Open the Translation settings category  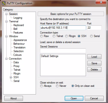click(20, 48)
